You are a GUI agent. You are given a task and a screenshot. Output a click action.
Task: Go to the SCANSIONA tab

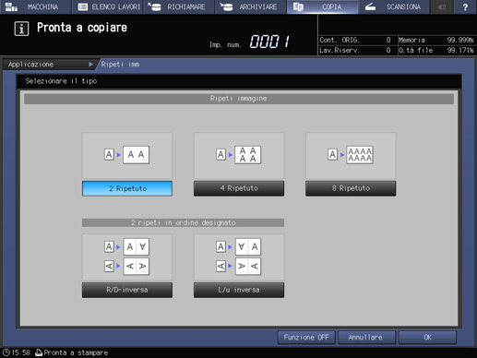click(x=394, y=6)
